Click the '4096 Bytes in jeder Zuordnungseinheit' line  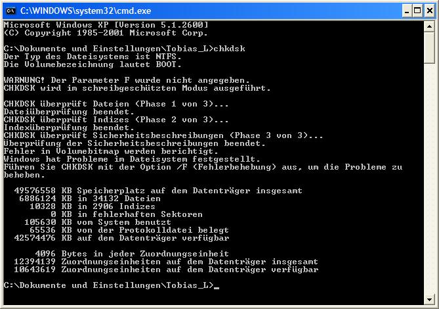click(x=132, y=254)
